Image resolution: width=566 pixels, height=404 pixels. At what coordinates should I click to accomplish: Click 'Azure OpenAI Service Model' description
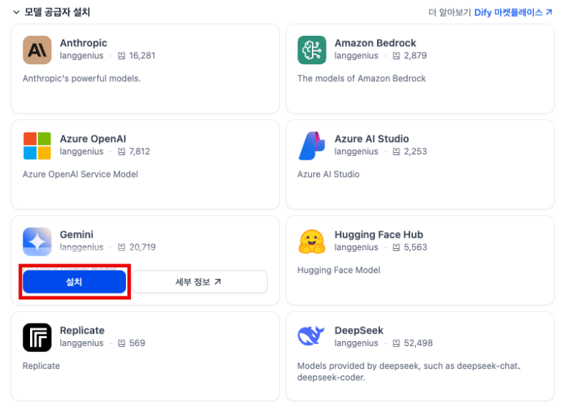pos(80,174)
